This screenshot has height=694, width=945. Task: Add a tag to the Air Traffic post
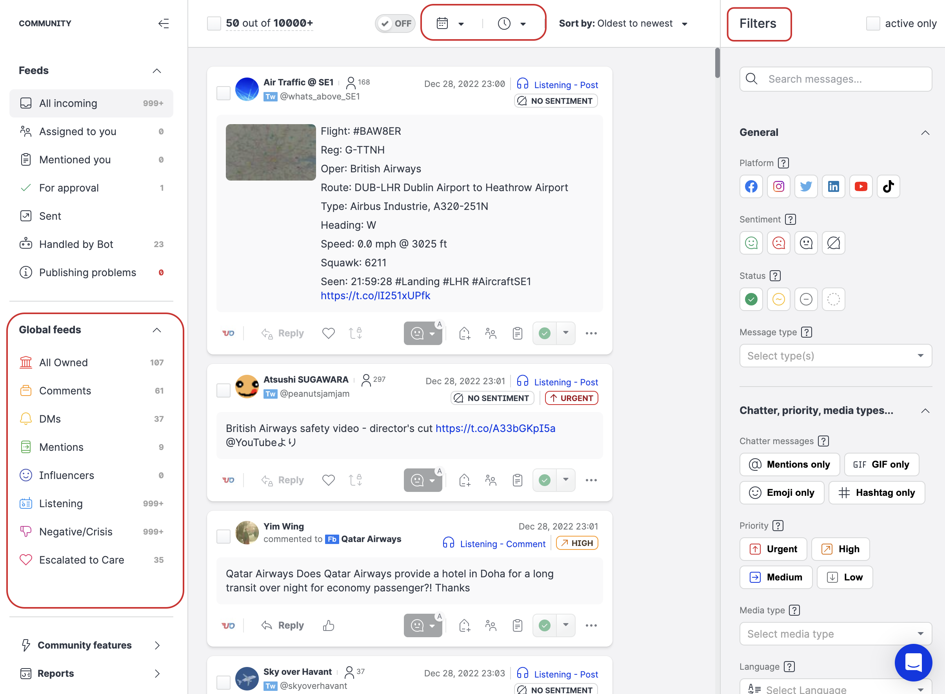pos(464,333)
